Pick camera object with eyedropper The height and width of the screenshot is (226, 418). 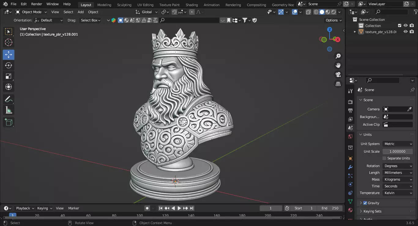(x=409, y=109)
